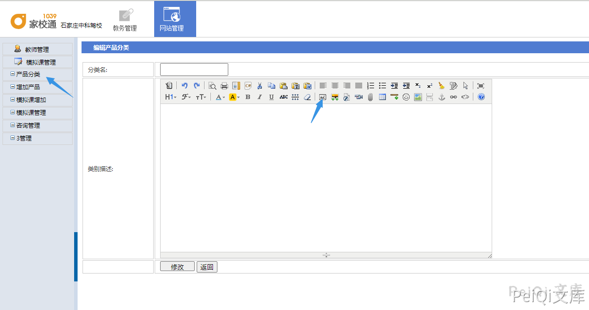Image resolution: width=589 pixels, height=310 pixels.
Task: Click the Remove Format eraser icon
Action: 307,97
